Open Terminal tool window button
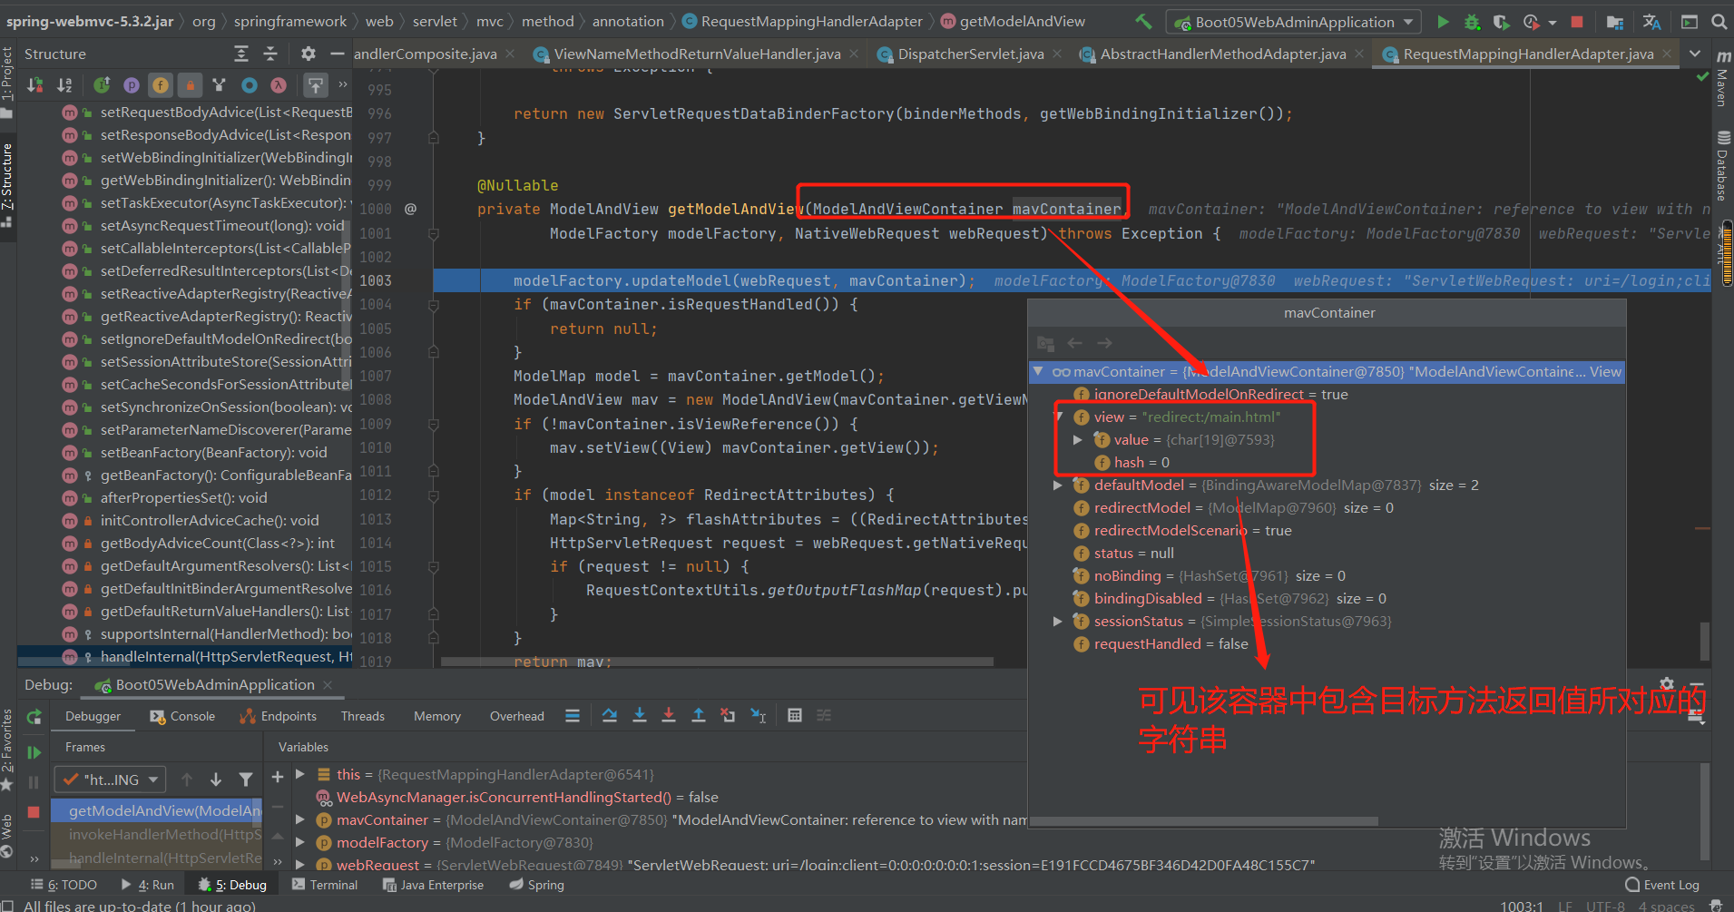Viewport: 1734px width, 912px height. [x=325, y=885]
